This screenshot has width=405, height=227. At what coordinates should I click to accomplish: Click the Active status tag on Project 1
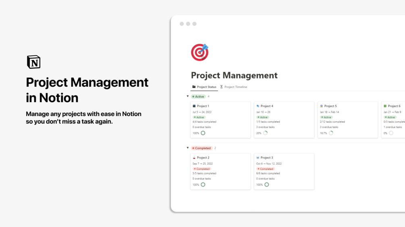(199, 117)
